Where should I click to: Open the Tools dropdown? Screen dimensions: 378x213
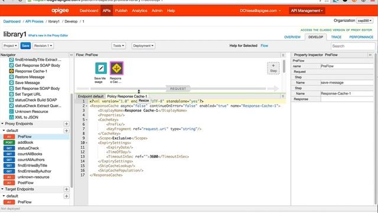[x=119, y=46]
